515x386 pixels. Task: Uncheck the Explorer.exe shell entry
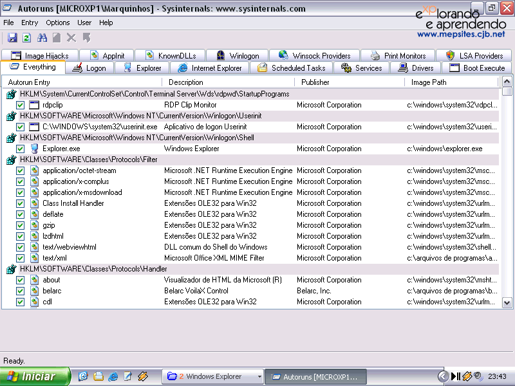click(x=21, y=149)
